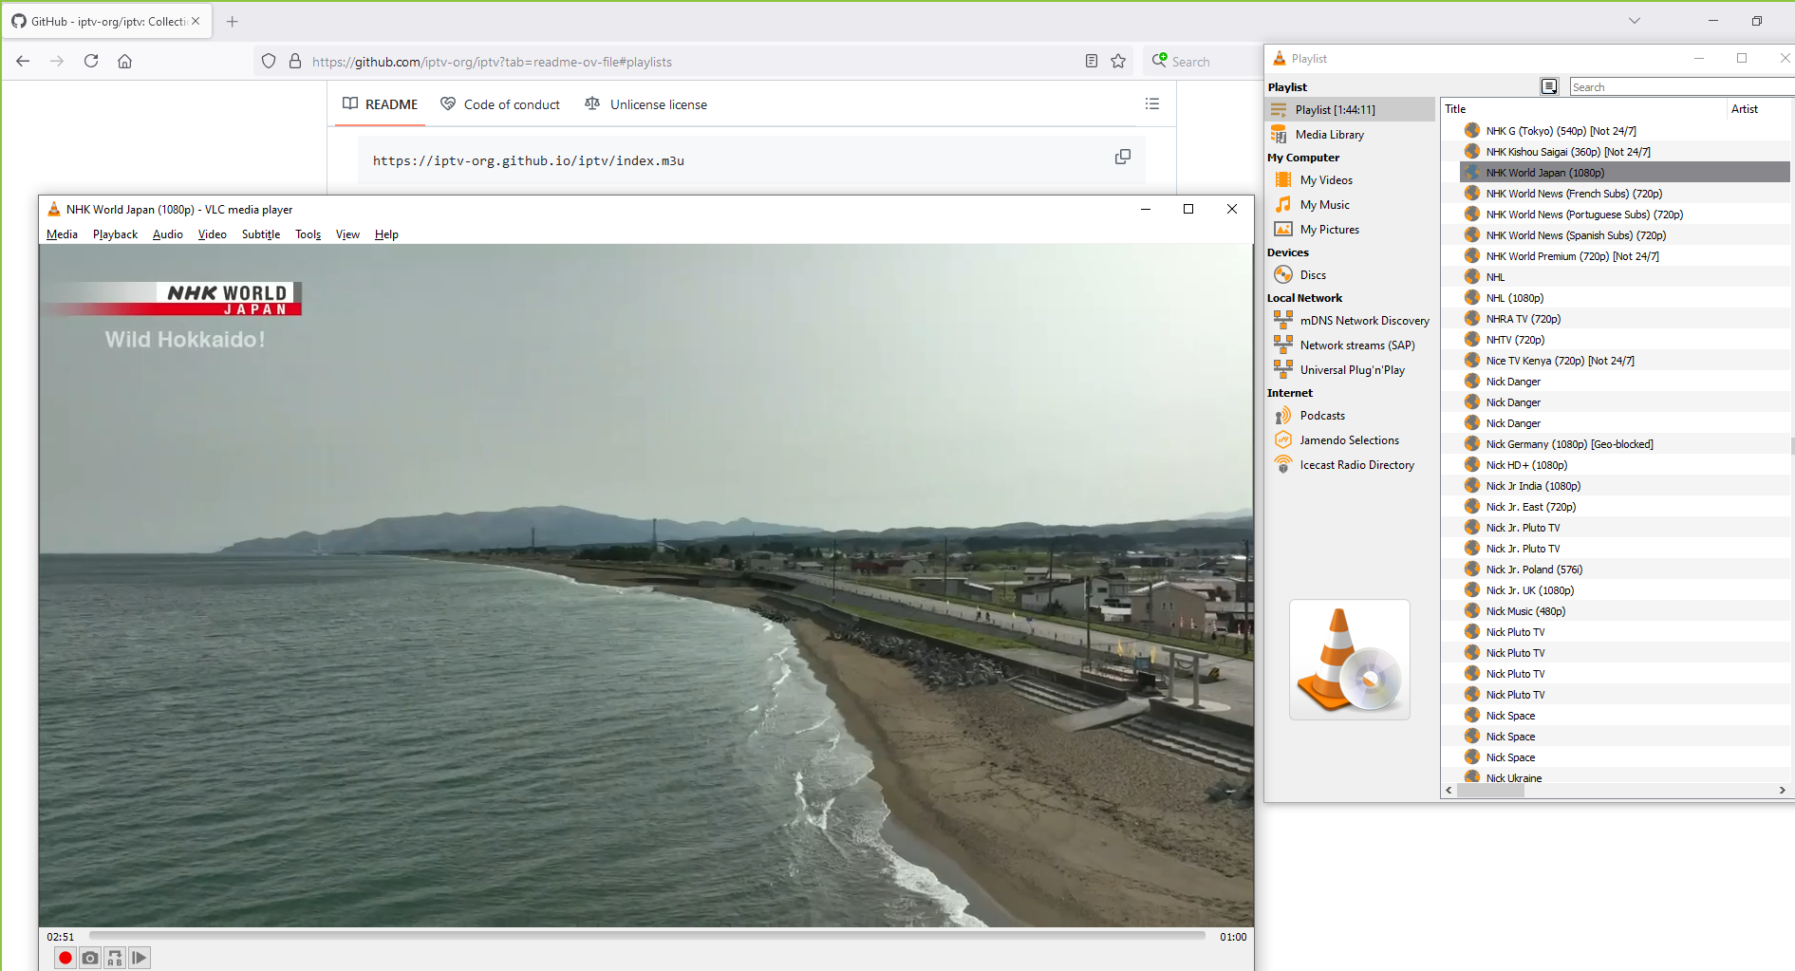Image resolution: width=1795 pixels, height=971 pixels.
Task: Open Icecast Radio Directory
Action: point(1356,465)
